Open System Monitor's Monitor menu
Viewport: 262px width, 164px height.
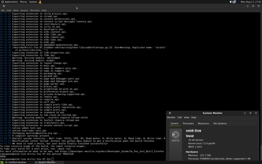[171, 118]
